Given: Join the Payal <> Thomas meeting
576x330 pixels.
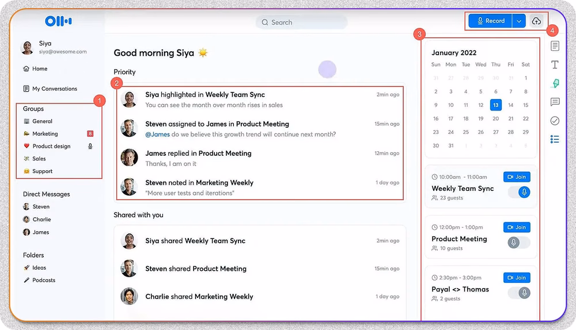Looking at the screenshot, I should (517, 278).
